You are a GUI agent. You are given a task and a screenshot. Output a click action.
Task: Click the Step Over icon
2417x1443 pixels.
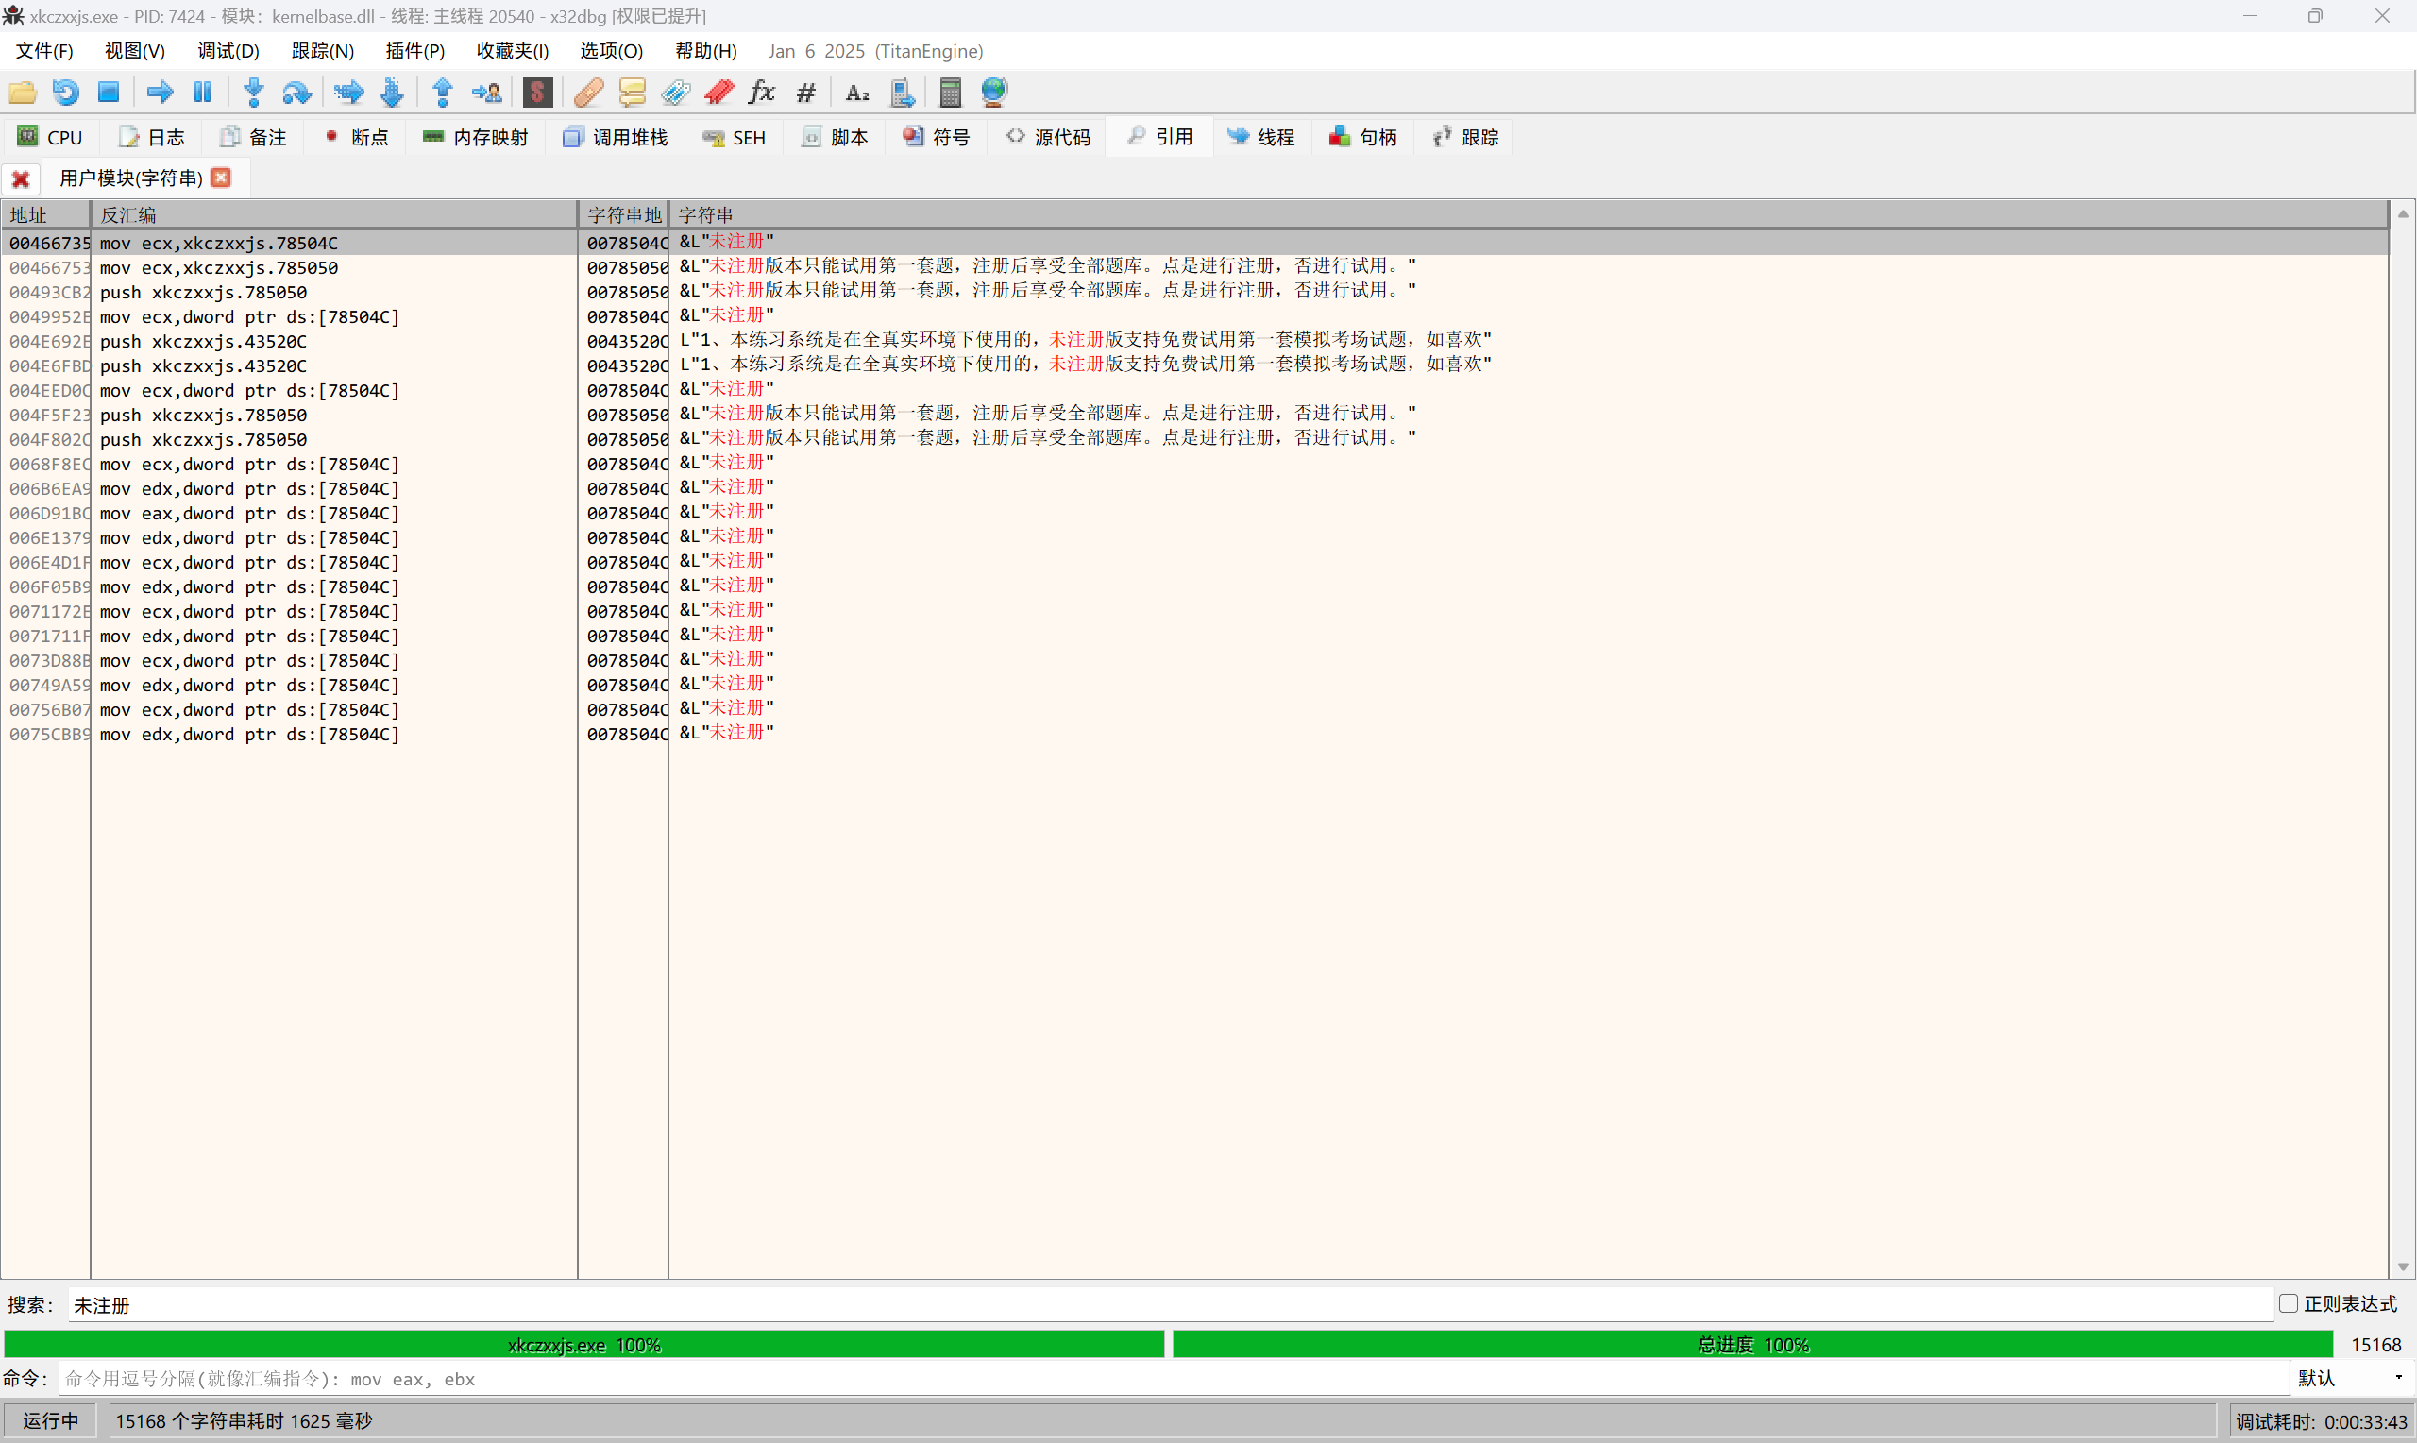[x=296, y=93]
